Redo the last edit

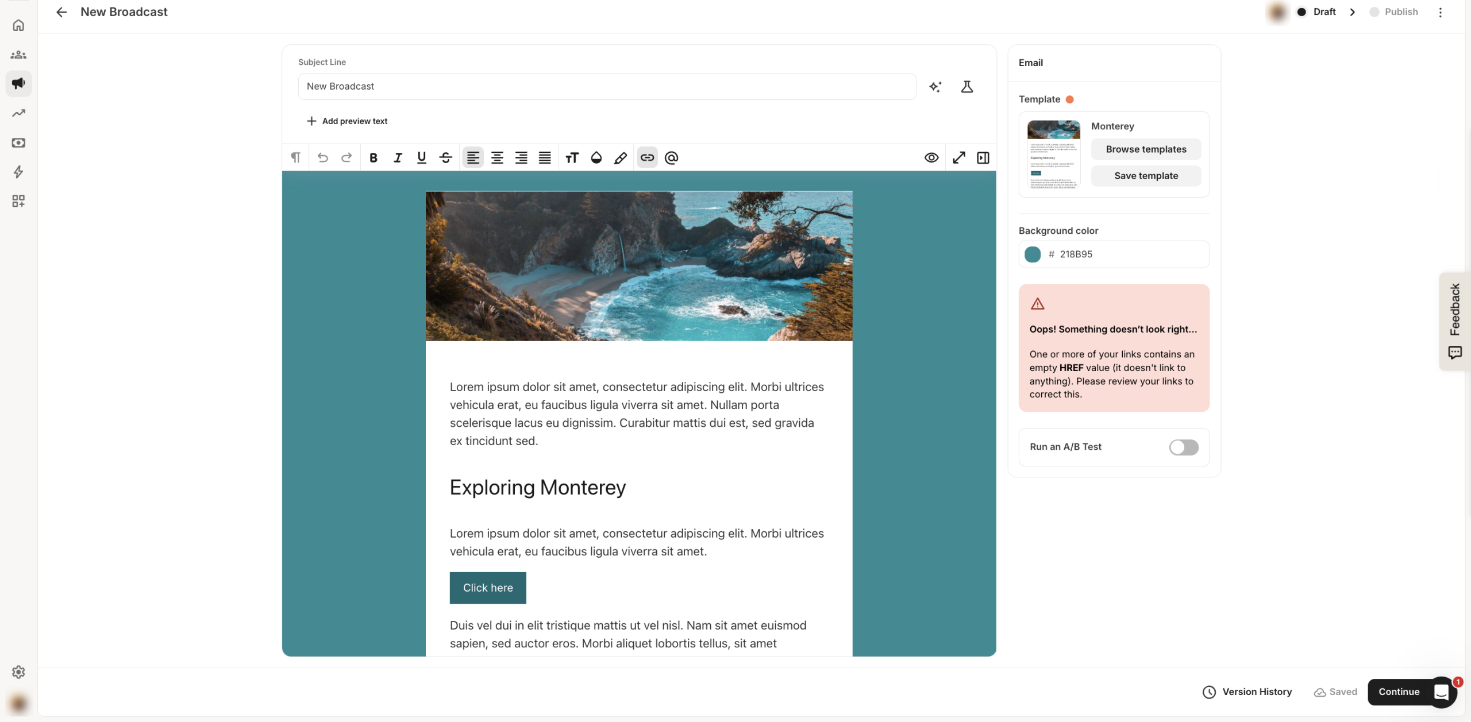pos(346,157)
